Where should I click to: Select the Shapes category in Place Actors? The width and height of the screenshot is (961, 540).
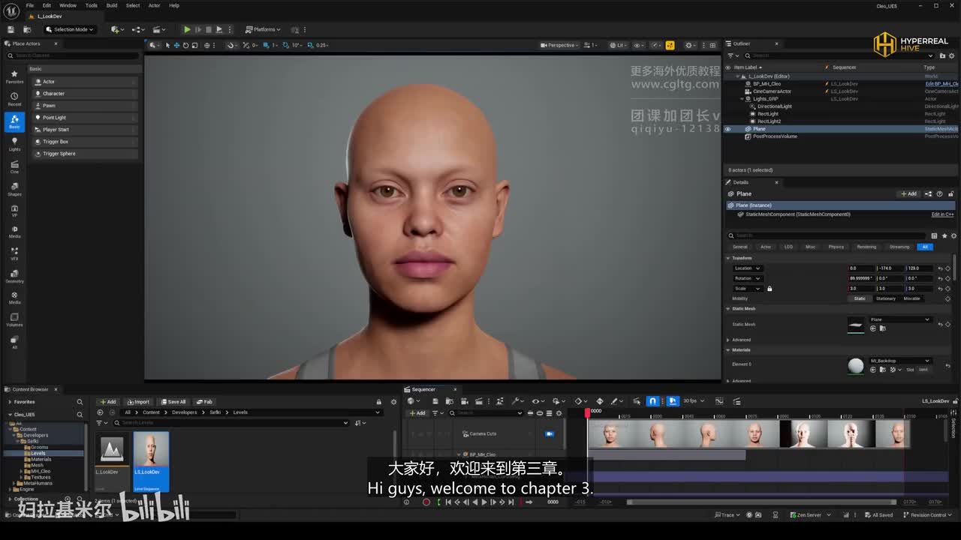click(14, 188)
